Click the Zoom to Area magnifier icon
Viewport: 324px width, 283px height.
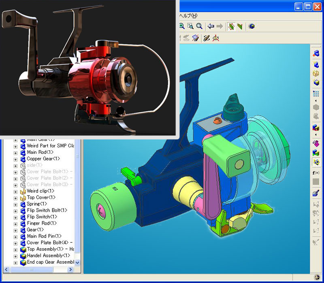tap(190, 26)
